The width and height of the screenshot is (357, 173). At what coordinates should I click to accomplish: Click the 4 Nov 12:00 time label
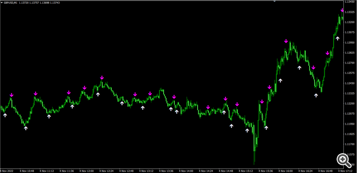pos(87,171)
